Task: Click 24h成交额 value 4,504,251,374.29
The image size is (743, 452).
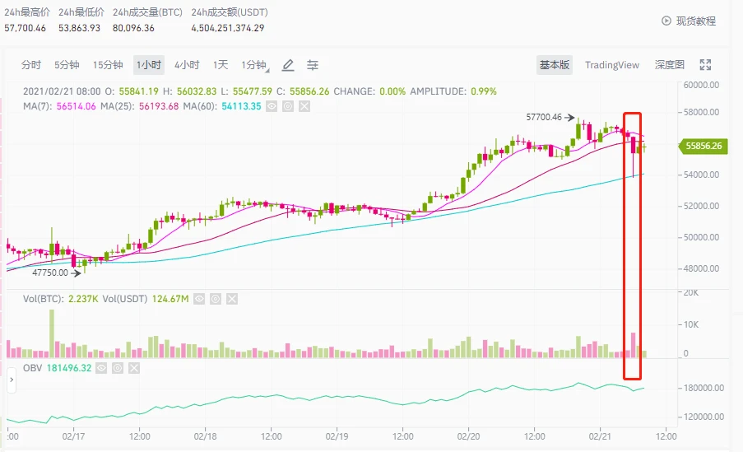Action: [x=227, y=28]
